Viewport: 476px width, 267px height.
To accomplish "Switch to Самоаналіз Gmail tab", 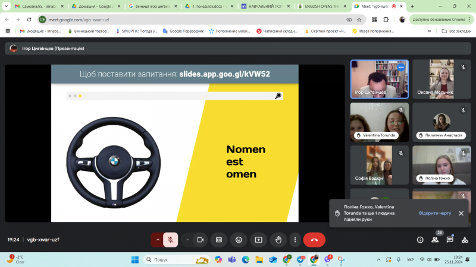I will (x=39, y=6).
